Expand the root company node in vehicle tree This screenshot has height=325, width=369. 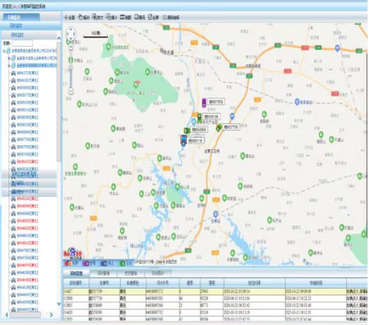click(4, 51)
